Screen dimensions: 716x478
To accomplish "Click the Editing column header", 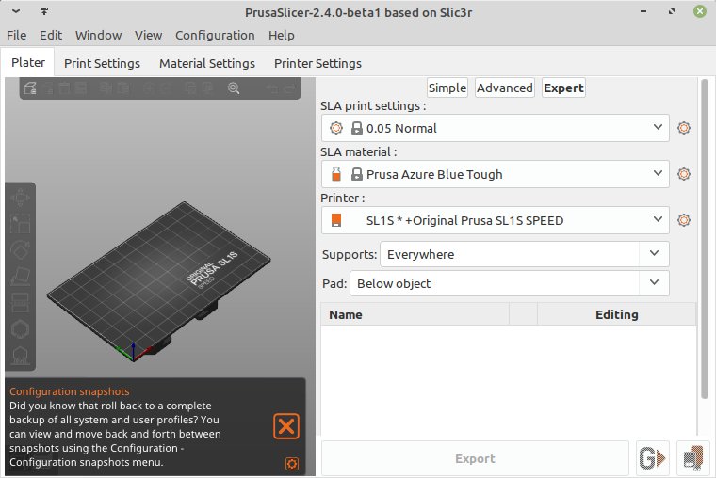I will point(616,314).
